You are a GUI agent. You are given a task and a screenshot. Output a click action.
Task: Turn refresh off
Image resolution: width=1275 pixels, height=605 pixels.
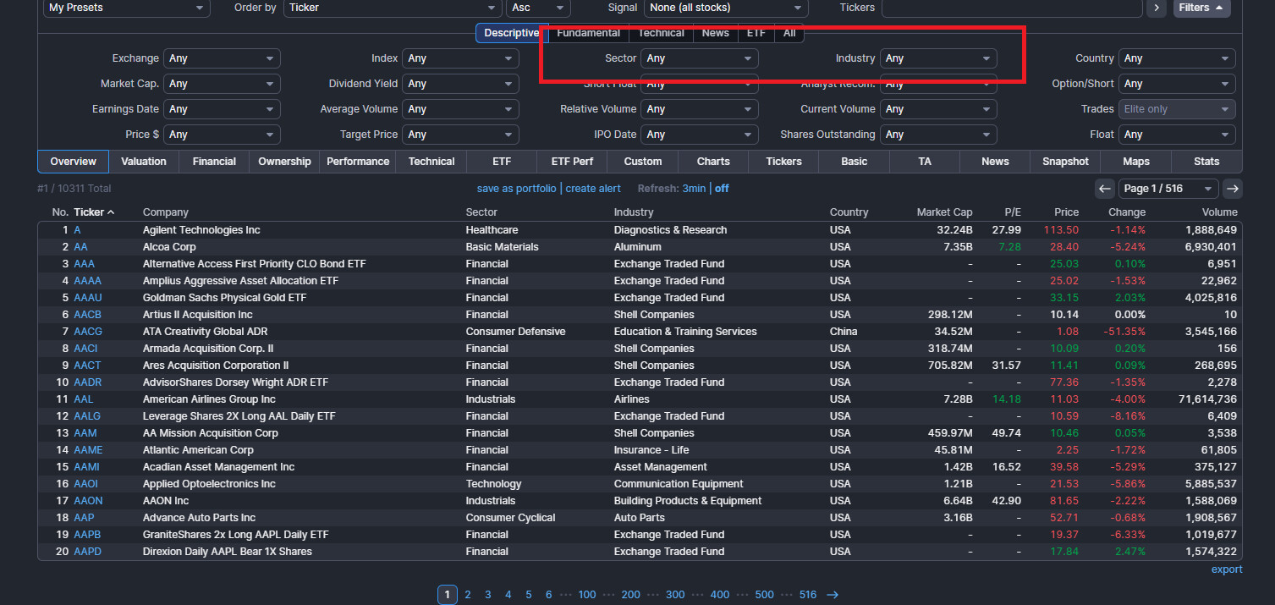coord(722,189)
